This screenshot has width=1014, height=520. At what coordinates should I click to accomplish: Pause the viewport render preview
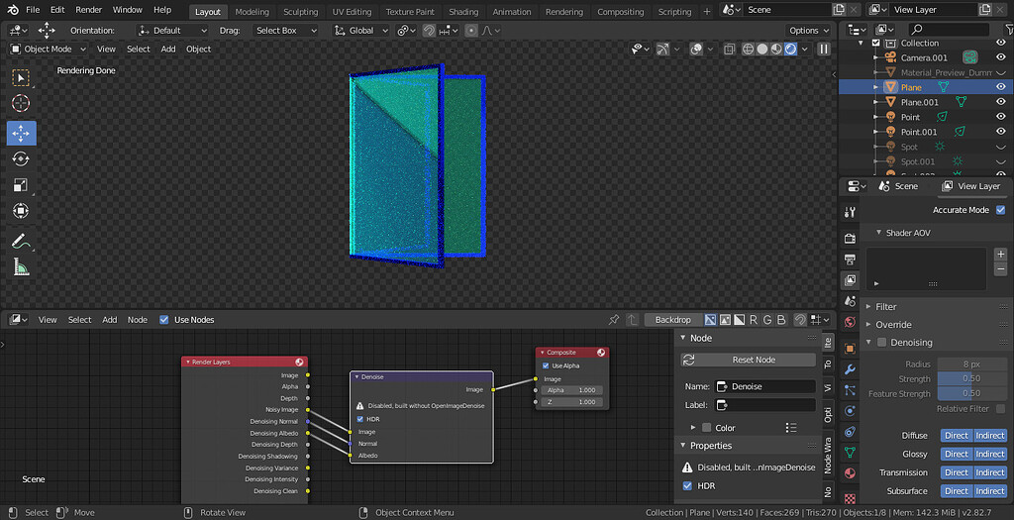tap(824, 50)
